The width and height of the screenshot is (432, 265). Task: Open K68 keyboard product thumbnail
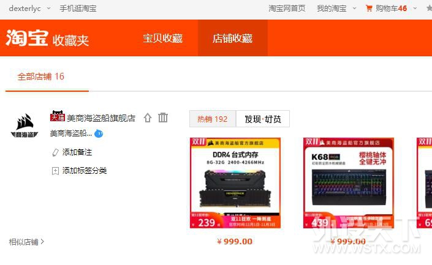pos(349,183)
